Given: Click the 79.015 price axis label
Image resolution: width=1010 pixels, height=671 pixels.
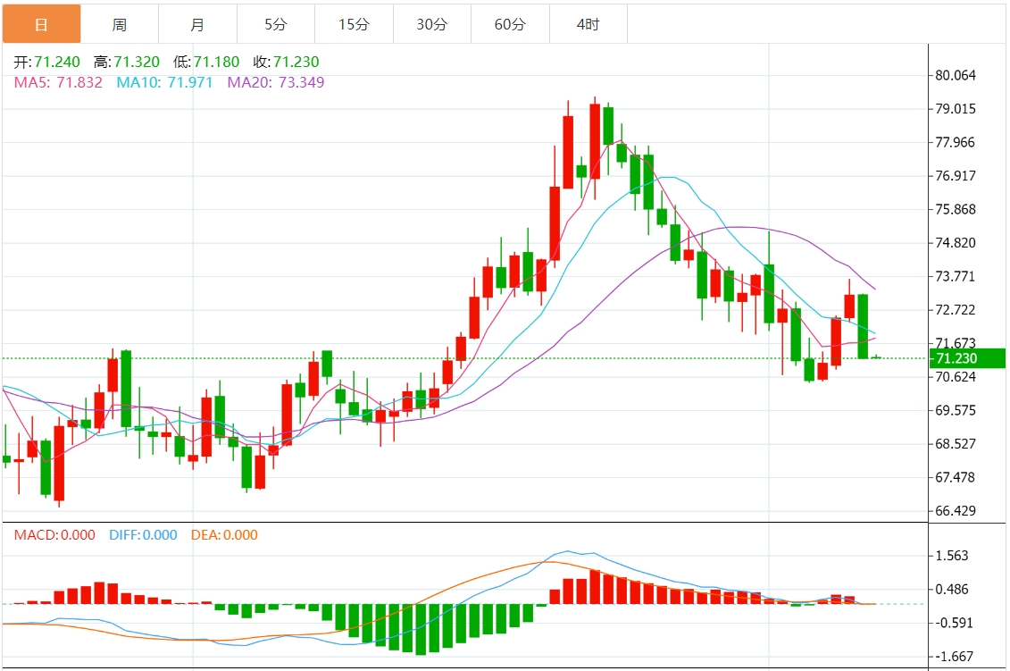Looking at the screenshot, I should pyautogui.click(x=956, y=109).
